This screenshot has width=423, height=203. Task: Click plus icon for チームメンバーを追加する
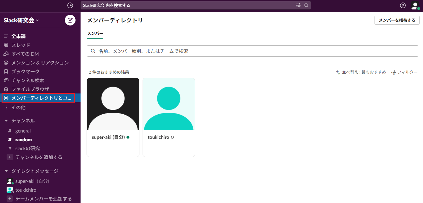click(x=10, y=199)
